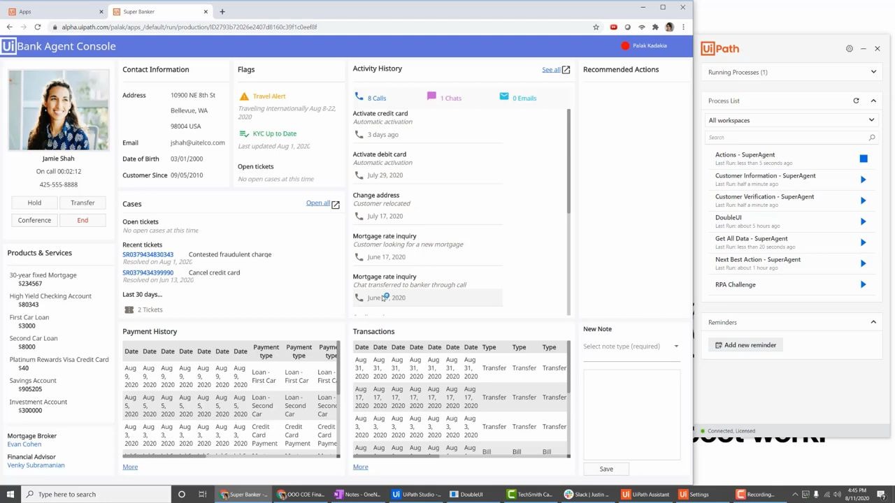This screenshot has height=503, width=895.
Task: Open the Select note type dropdown
Action: [x=631, y=347]
